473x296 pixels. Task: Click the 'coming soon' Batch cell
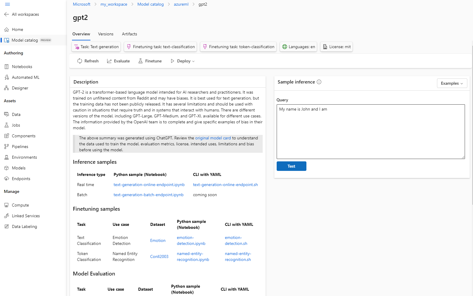[x=205, y=195]
